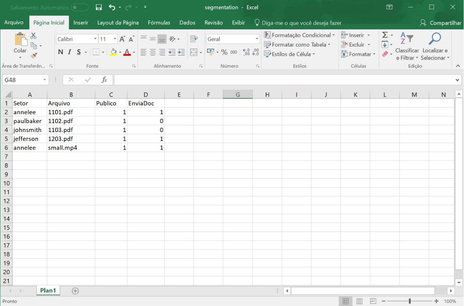Click the Compartilhar share button
This screenshot has height=306, width=464.
(441, 23)
